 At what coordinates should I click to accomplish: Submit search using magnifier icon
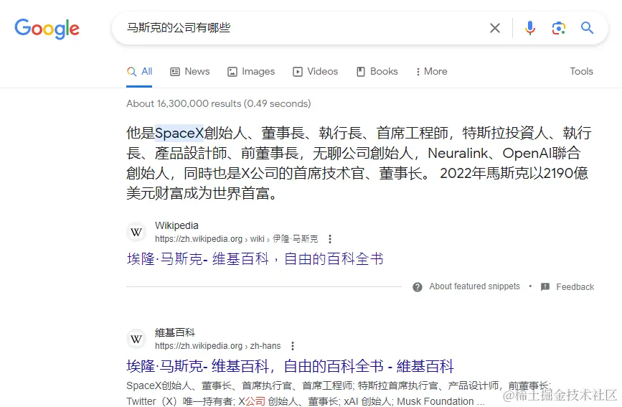click(x=587, y=28)
